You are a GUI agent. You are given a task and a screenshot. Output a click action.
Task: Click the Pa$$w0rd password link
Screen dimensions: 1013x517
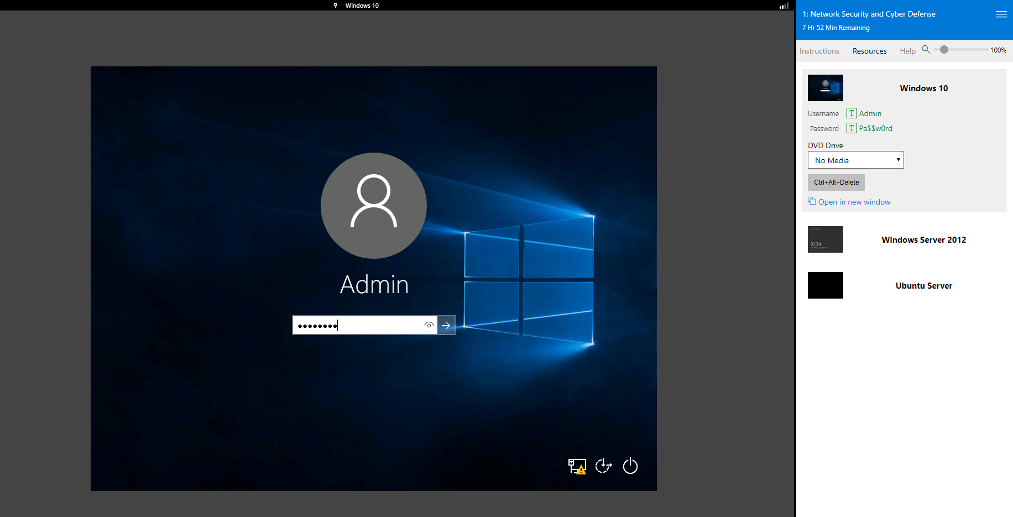click(875, 128)
